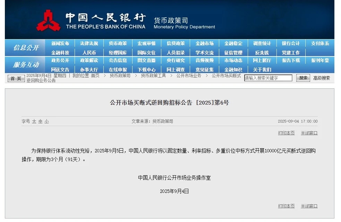This screenshot has width=341, height=222.
Task: Click the top 关闭窗口 close link
Action: click(x=309, y=133)
